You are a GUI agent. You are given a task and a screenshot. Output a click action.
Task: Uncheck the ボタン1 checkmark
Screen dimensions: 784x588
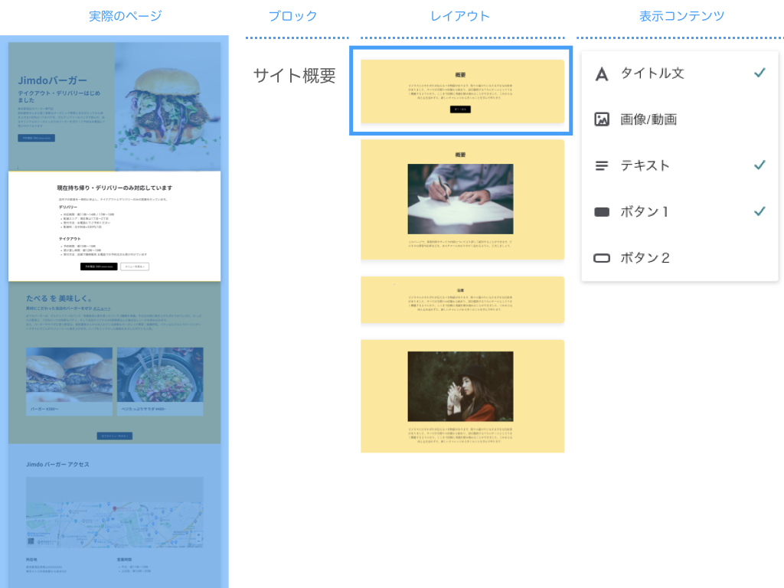click(759, 211)
